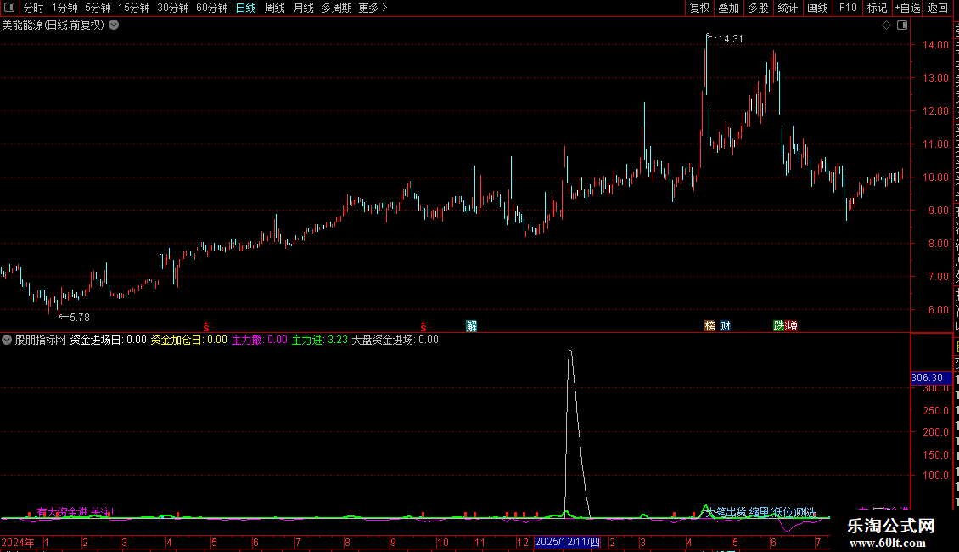Select the 60分钟 period
This screenshot has width=959, height=552.
[212, 8]
